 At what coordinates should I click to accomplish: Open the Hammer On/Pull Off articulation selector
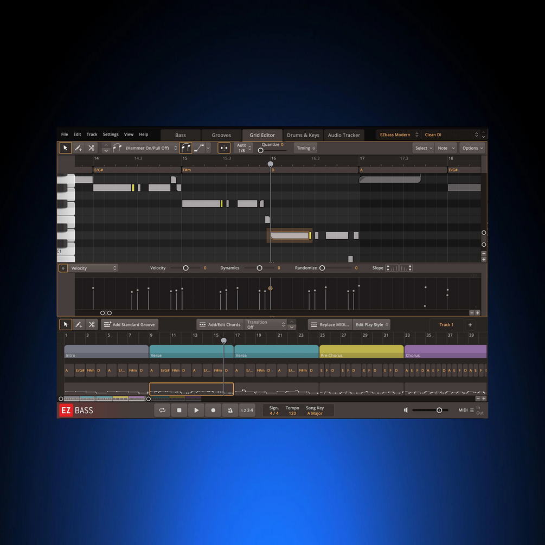tap(151, 148)
